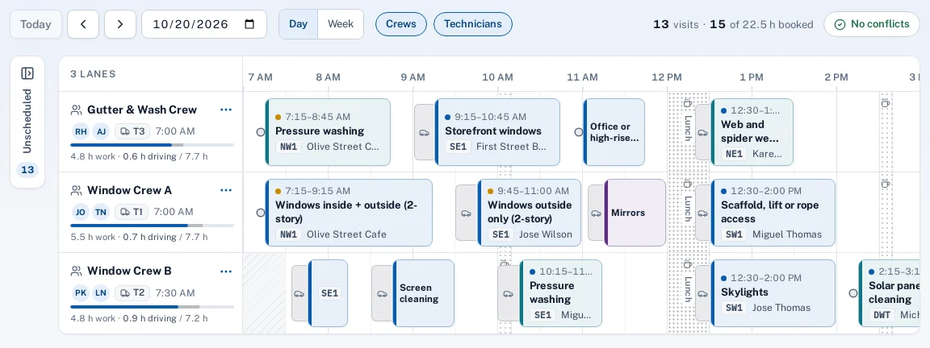
Task: Open Office or high-rise visit card
Action: (x=614, y=132)
